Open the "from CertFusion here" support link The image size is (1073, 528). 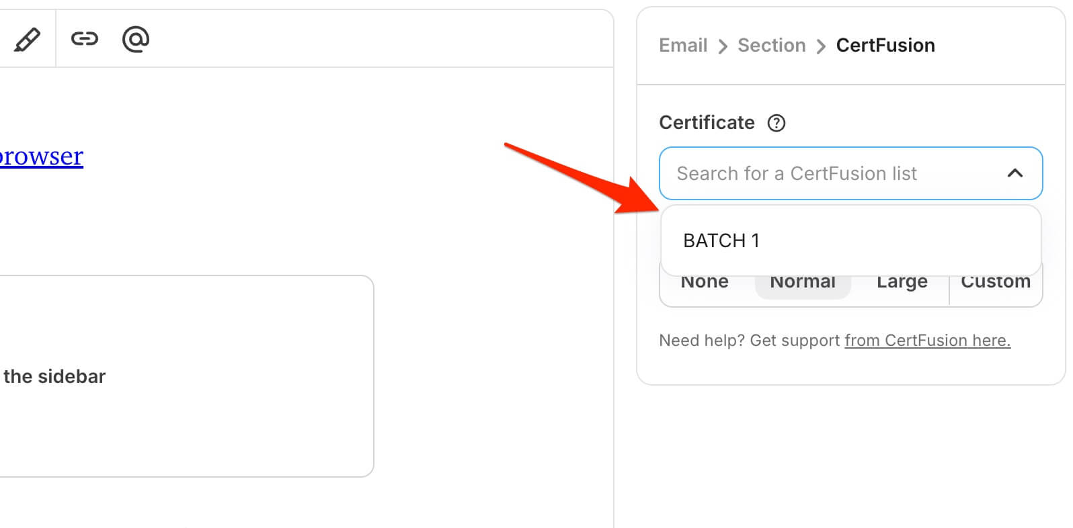927,341
